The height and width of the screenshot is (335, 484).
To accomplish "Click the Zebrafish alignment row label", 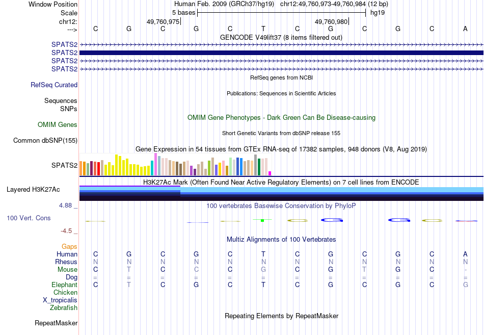I will (x=64, y=308).
